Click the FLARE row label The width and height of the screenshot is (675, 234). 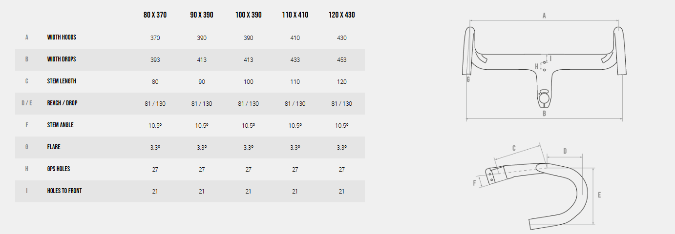coord(54,147)
